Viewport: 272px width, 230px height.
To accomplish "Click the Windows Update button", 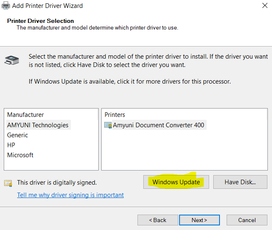I will tap(176, 182).
